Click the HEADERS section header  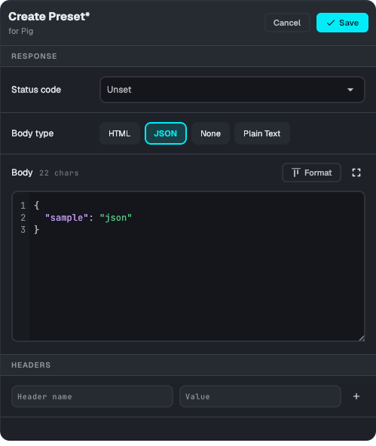(x=31, y=365)
